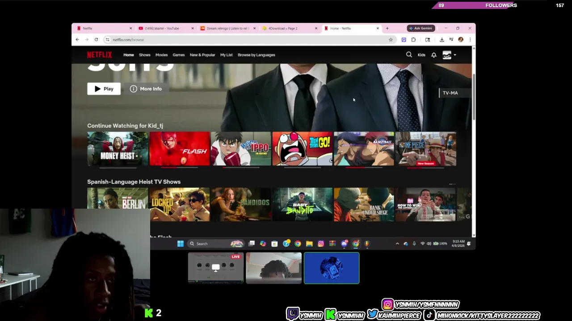Open Task View on taskbar
572x321 pixels.
point(251,243)
